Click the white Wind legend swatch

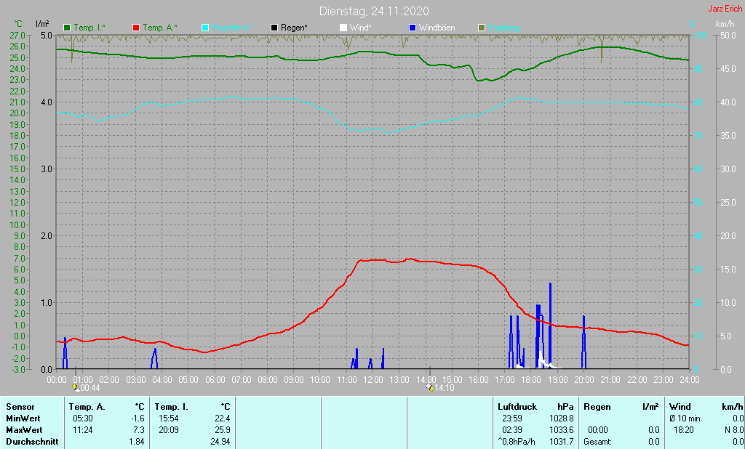pyautogui.click(x=343, y=28)
